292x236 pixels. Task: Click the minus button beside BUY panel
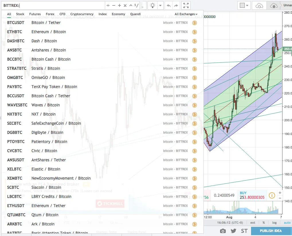tap(280, 198)
